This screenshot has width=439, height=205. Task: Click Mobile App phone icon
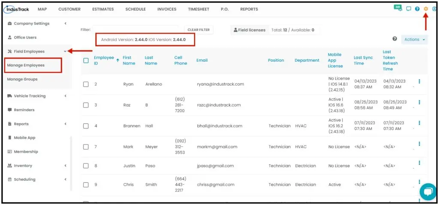[x=10, y=138]
